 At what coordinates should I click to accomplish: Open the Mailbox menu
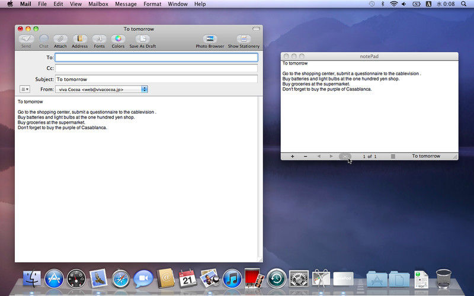click(98, 4)
